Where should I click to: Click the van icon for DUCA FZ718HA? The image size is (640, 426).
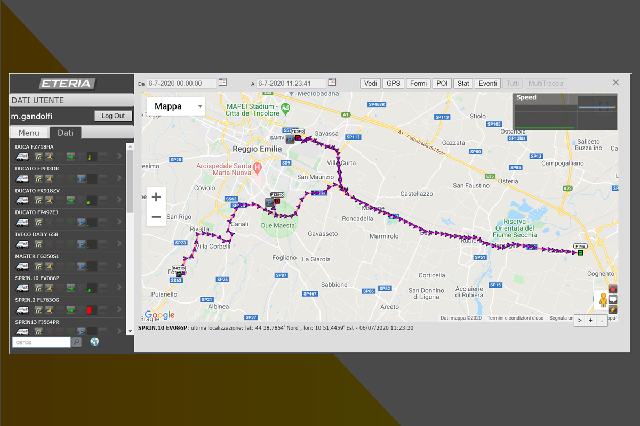click(22, 157)
